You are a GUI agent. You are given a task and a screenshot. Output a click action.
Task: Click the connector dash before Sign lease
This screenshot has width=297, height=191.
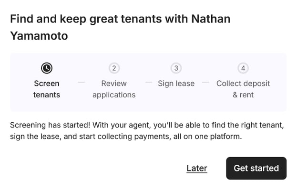[149, 82]
